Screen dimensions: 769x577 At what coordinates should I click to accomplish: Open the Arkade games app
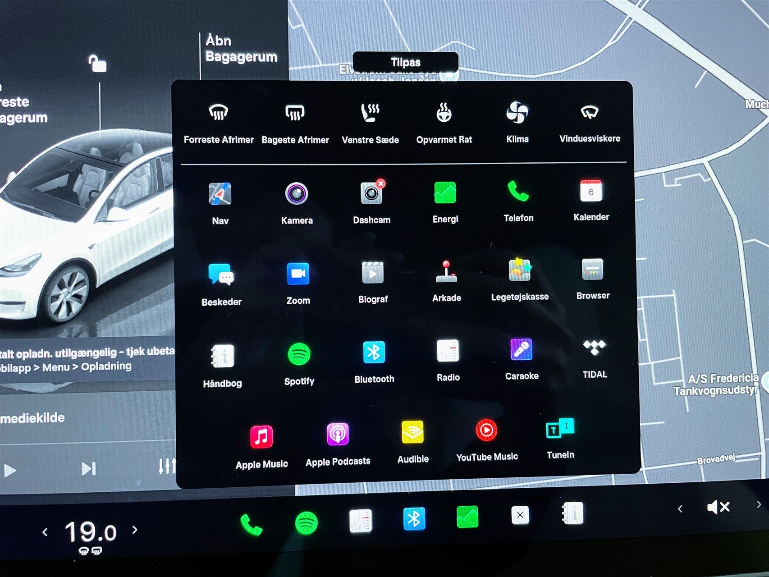pos(446,281)
